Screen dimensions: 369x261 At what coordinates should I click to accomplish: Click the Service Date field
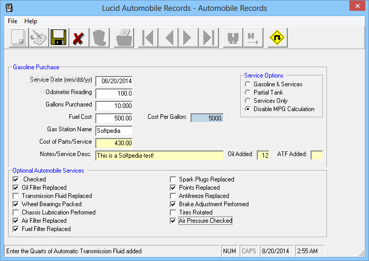[x=114, y=81]
